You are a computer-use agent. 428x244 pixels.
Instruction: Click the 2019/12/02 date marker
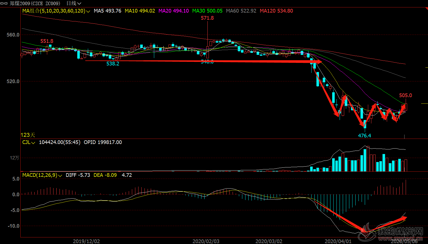point(86,241)
